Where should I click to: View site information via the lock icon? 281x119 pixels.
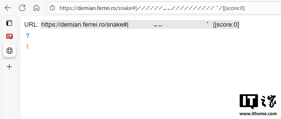pyautogui.click(x=52, y=8)
